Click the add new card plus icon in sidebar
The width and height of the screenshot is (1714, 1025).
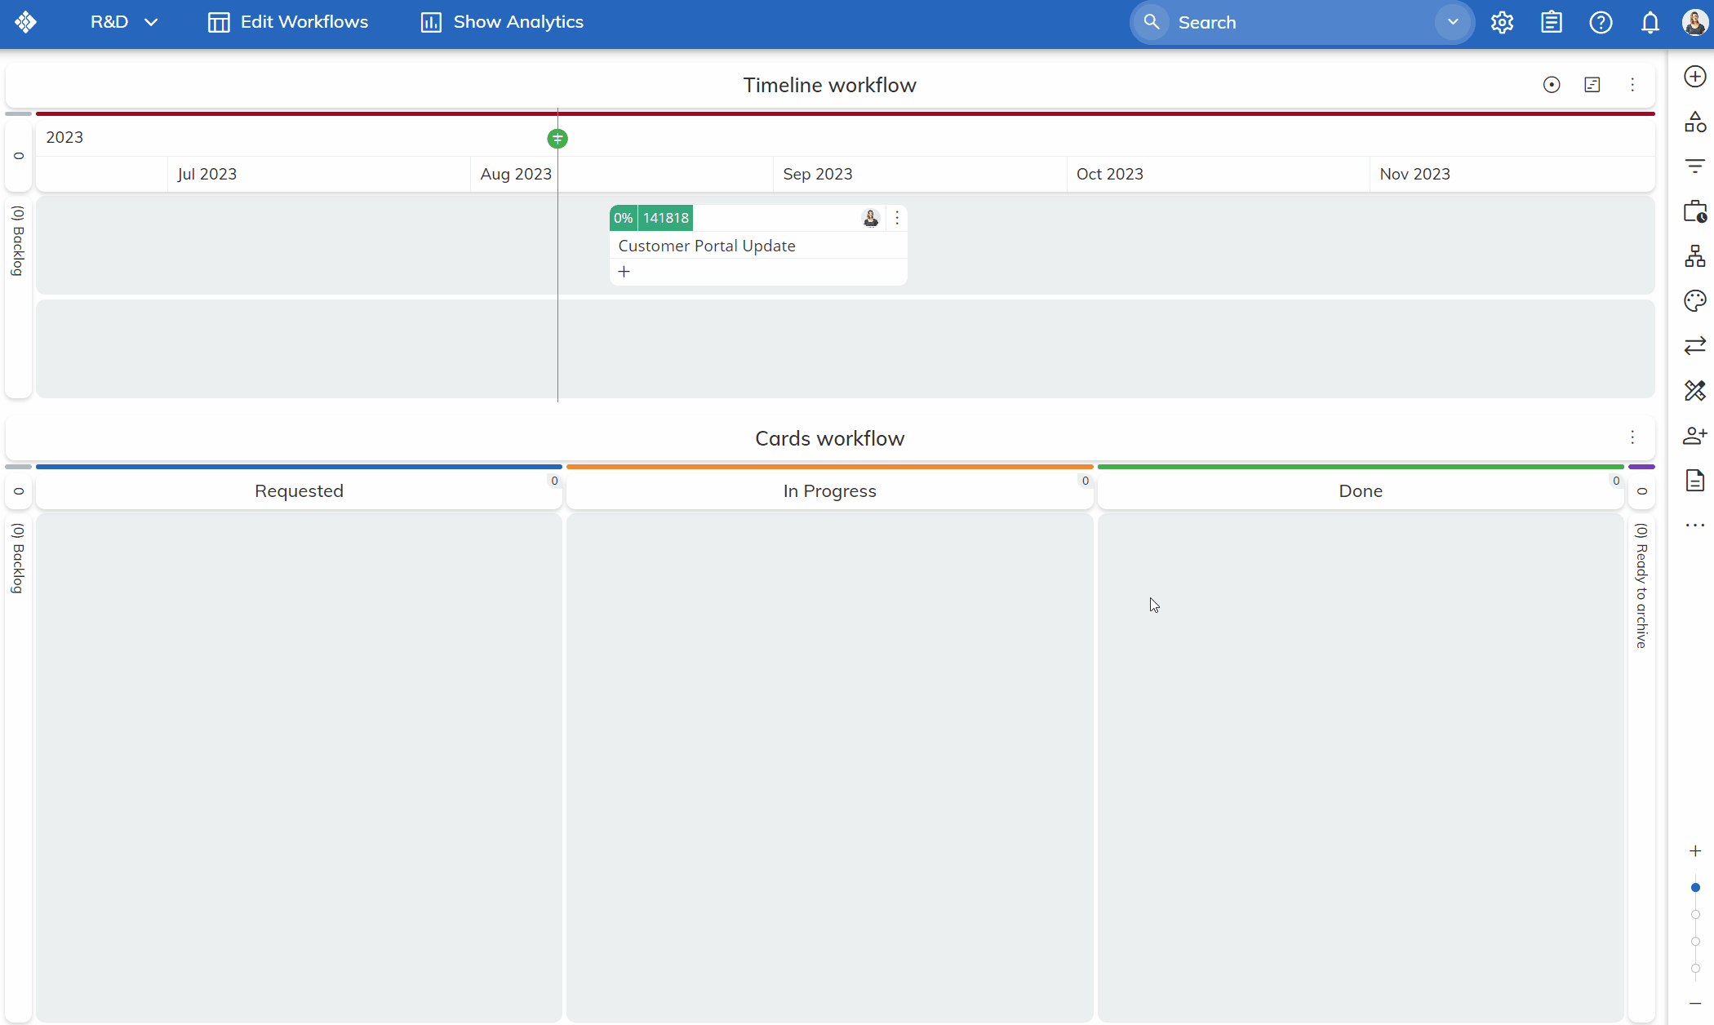click(x=1695, y=77)
